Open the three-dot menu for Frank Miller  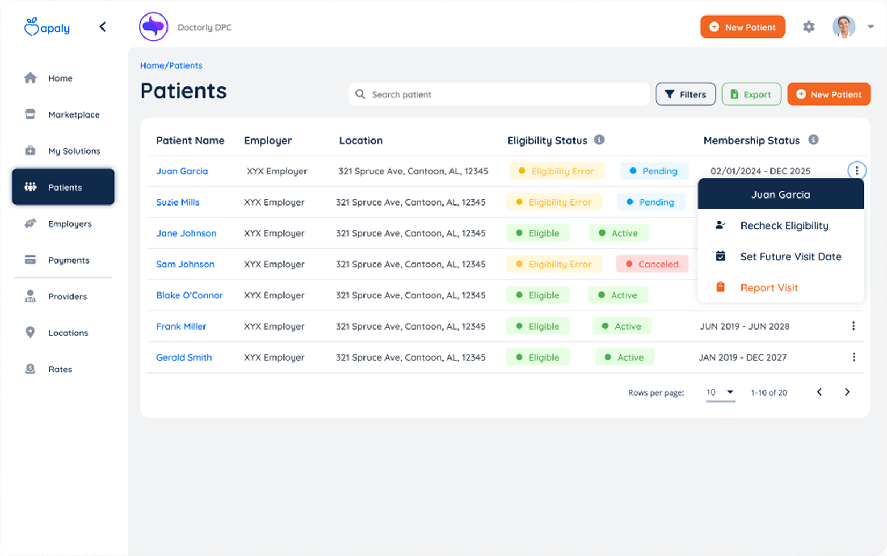pos(853,326)
